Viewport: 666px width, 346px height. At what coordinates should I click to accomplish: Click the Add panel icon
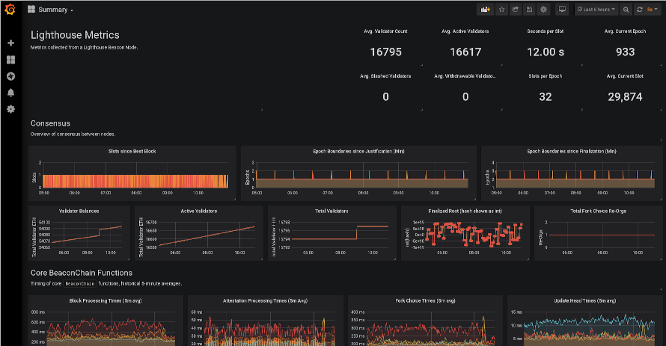[x=486, y=10]
